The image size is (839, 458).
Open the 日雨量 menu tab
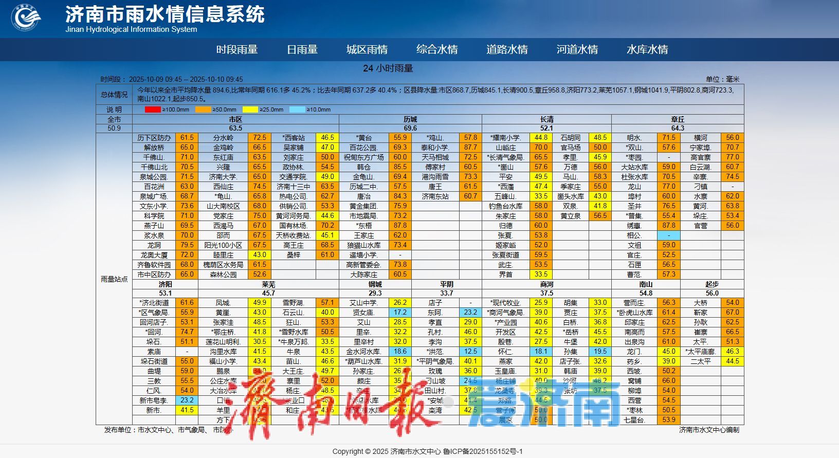coord(302,49)
